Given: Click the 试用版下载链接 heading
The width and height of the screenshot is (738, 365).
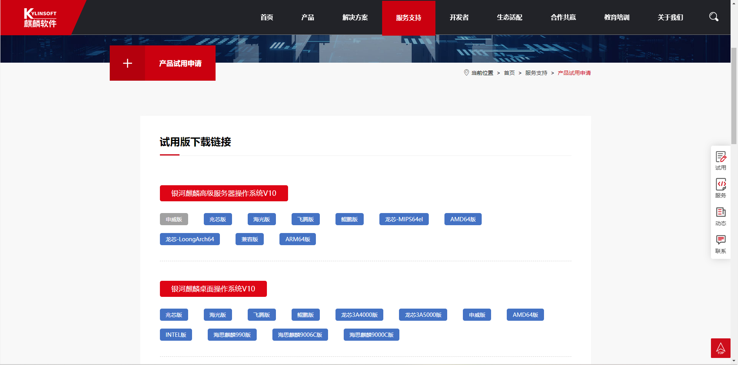Looking at the screenshot, I should click(195, 142).
